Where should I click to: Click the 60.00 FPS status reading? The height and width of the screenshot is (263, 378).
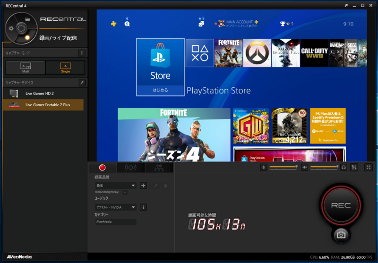coord(364,257)
